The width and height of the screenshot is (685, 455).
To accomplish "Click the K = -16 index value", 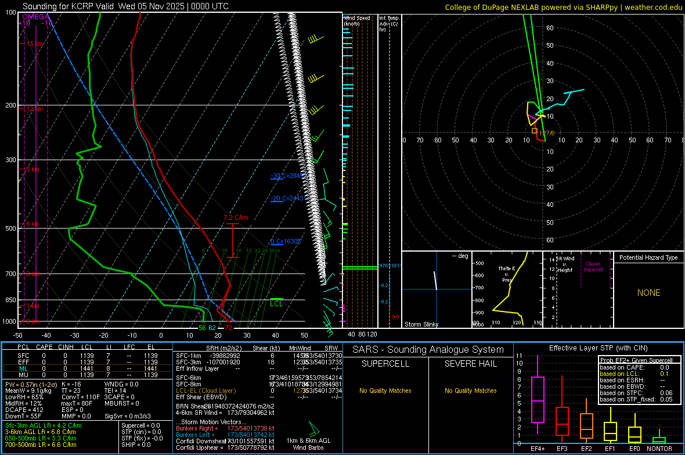I will pyautogui.click(x=71, y=384).
